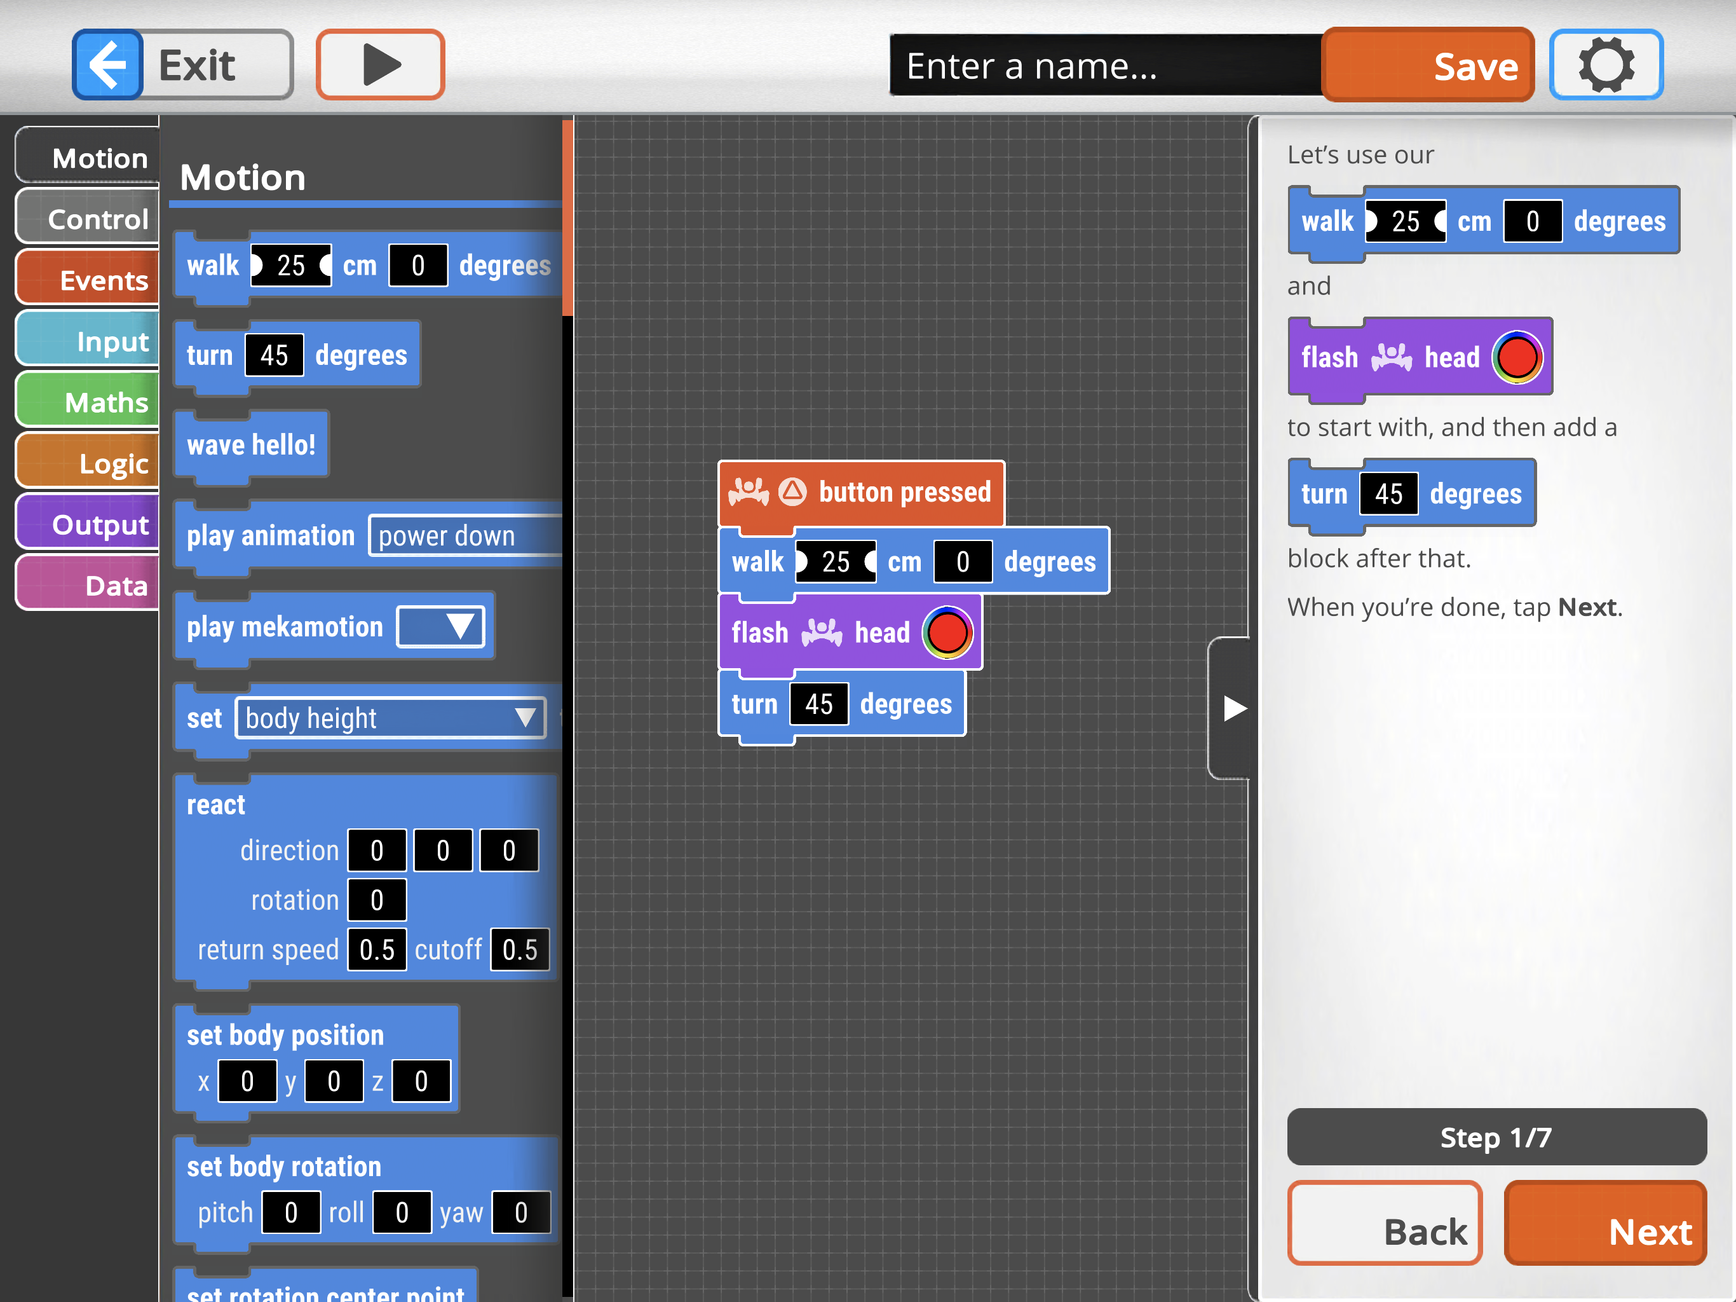Edit the body position x value
The height and width of the screenshot is (1302, 1736).
[x=247, y=1081]
